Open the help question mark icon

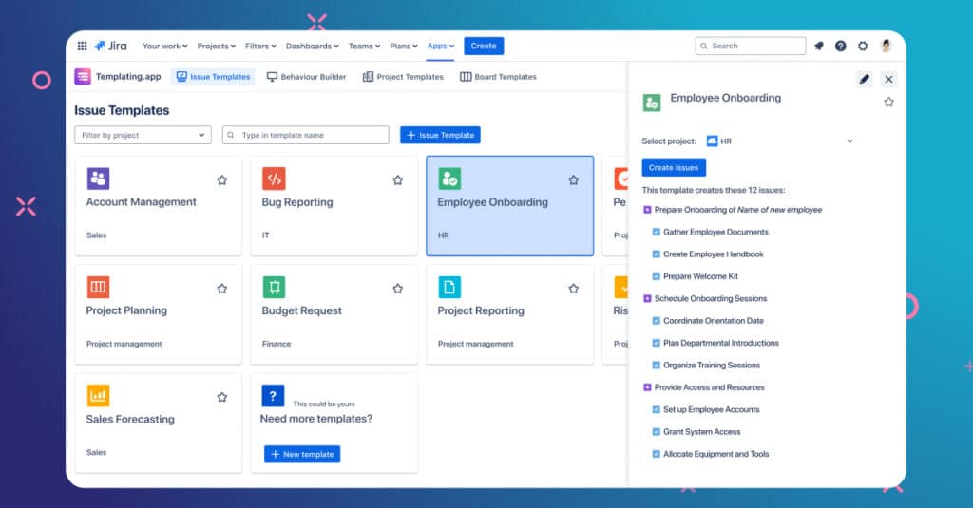pos(840,46)
